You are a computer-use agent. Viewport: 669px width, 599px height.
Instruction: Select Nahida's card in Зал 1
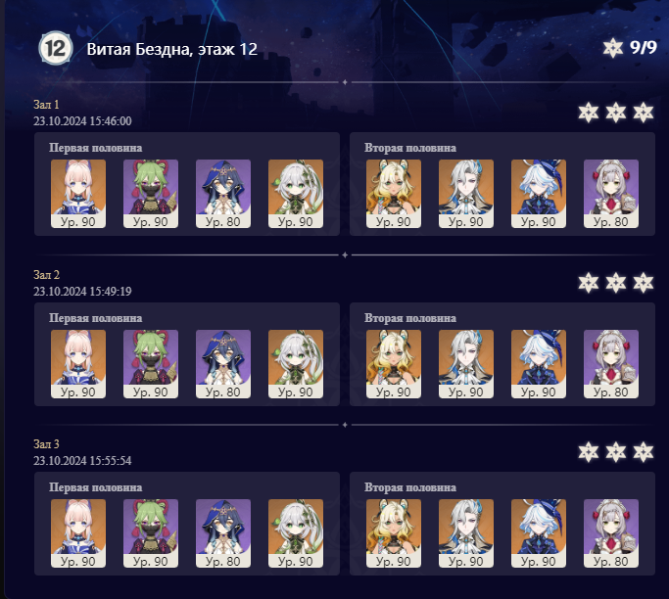pyautogui.click(x=296, y=194)
